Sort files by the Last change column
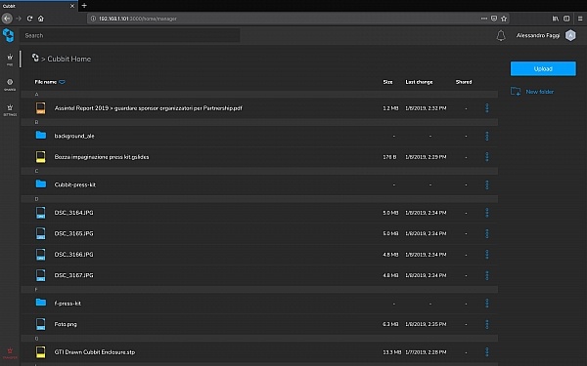Image resolution: width=587 pixels, height=366 pixels. coord(419,82)
